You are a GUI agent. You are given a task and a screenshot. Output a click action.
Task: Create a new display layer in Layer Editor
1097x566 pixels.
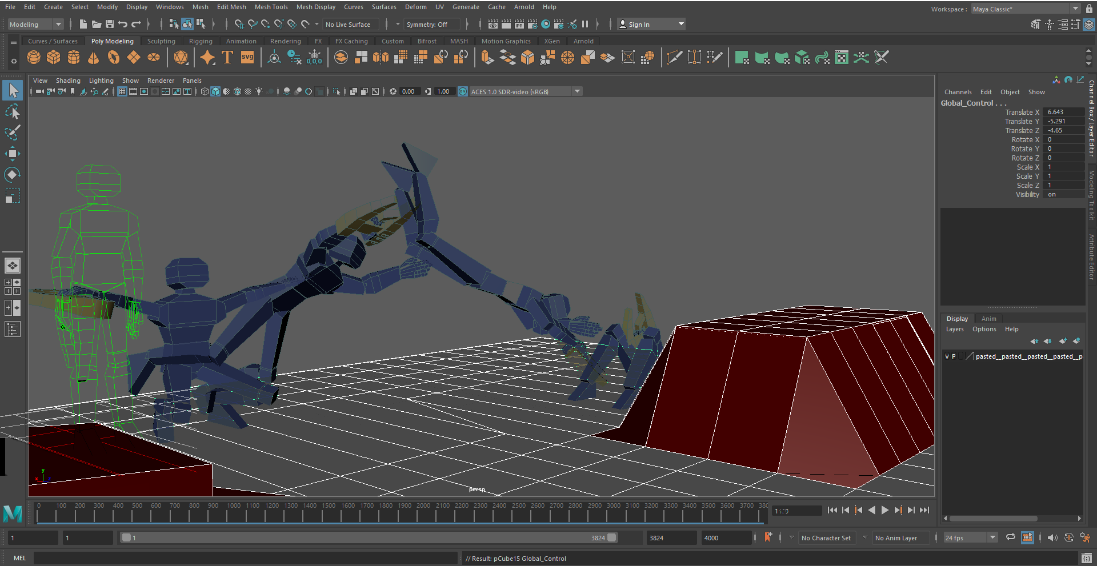[1063, 341]
